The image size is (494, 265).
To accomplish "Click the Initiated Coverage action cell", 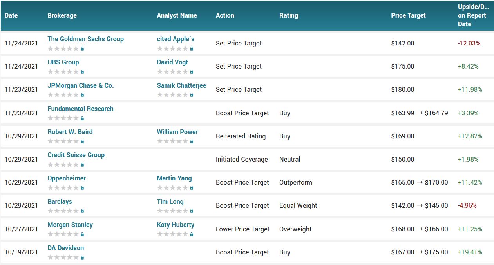I will tap(242, 159).
